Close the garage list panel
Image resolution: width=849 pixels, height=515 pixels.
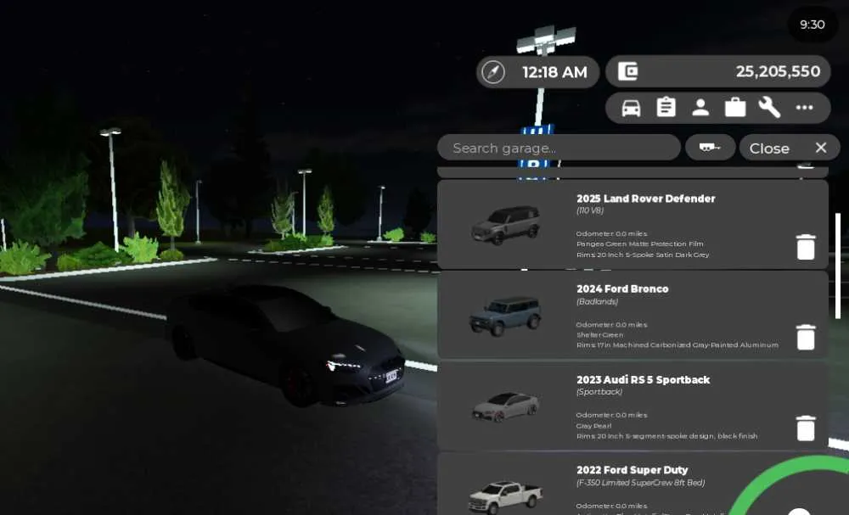point(789,148)
